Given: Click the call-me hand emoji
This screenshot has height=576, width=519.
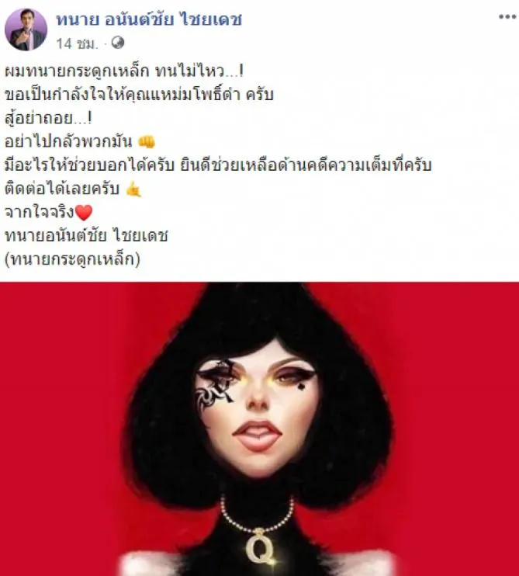Looking at the screenshot, I should click(x=133, y=189).
